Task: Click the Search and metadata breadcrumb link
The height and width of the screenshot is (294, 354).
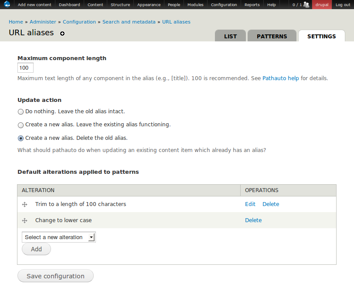Action: click(x=129, y=22)
